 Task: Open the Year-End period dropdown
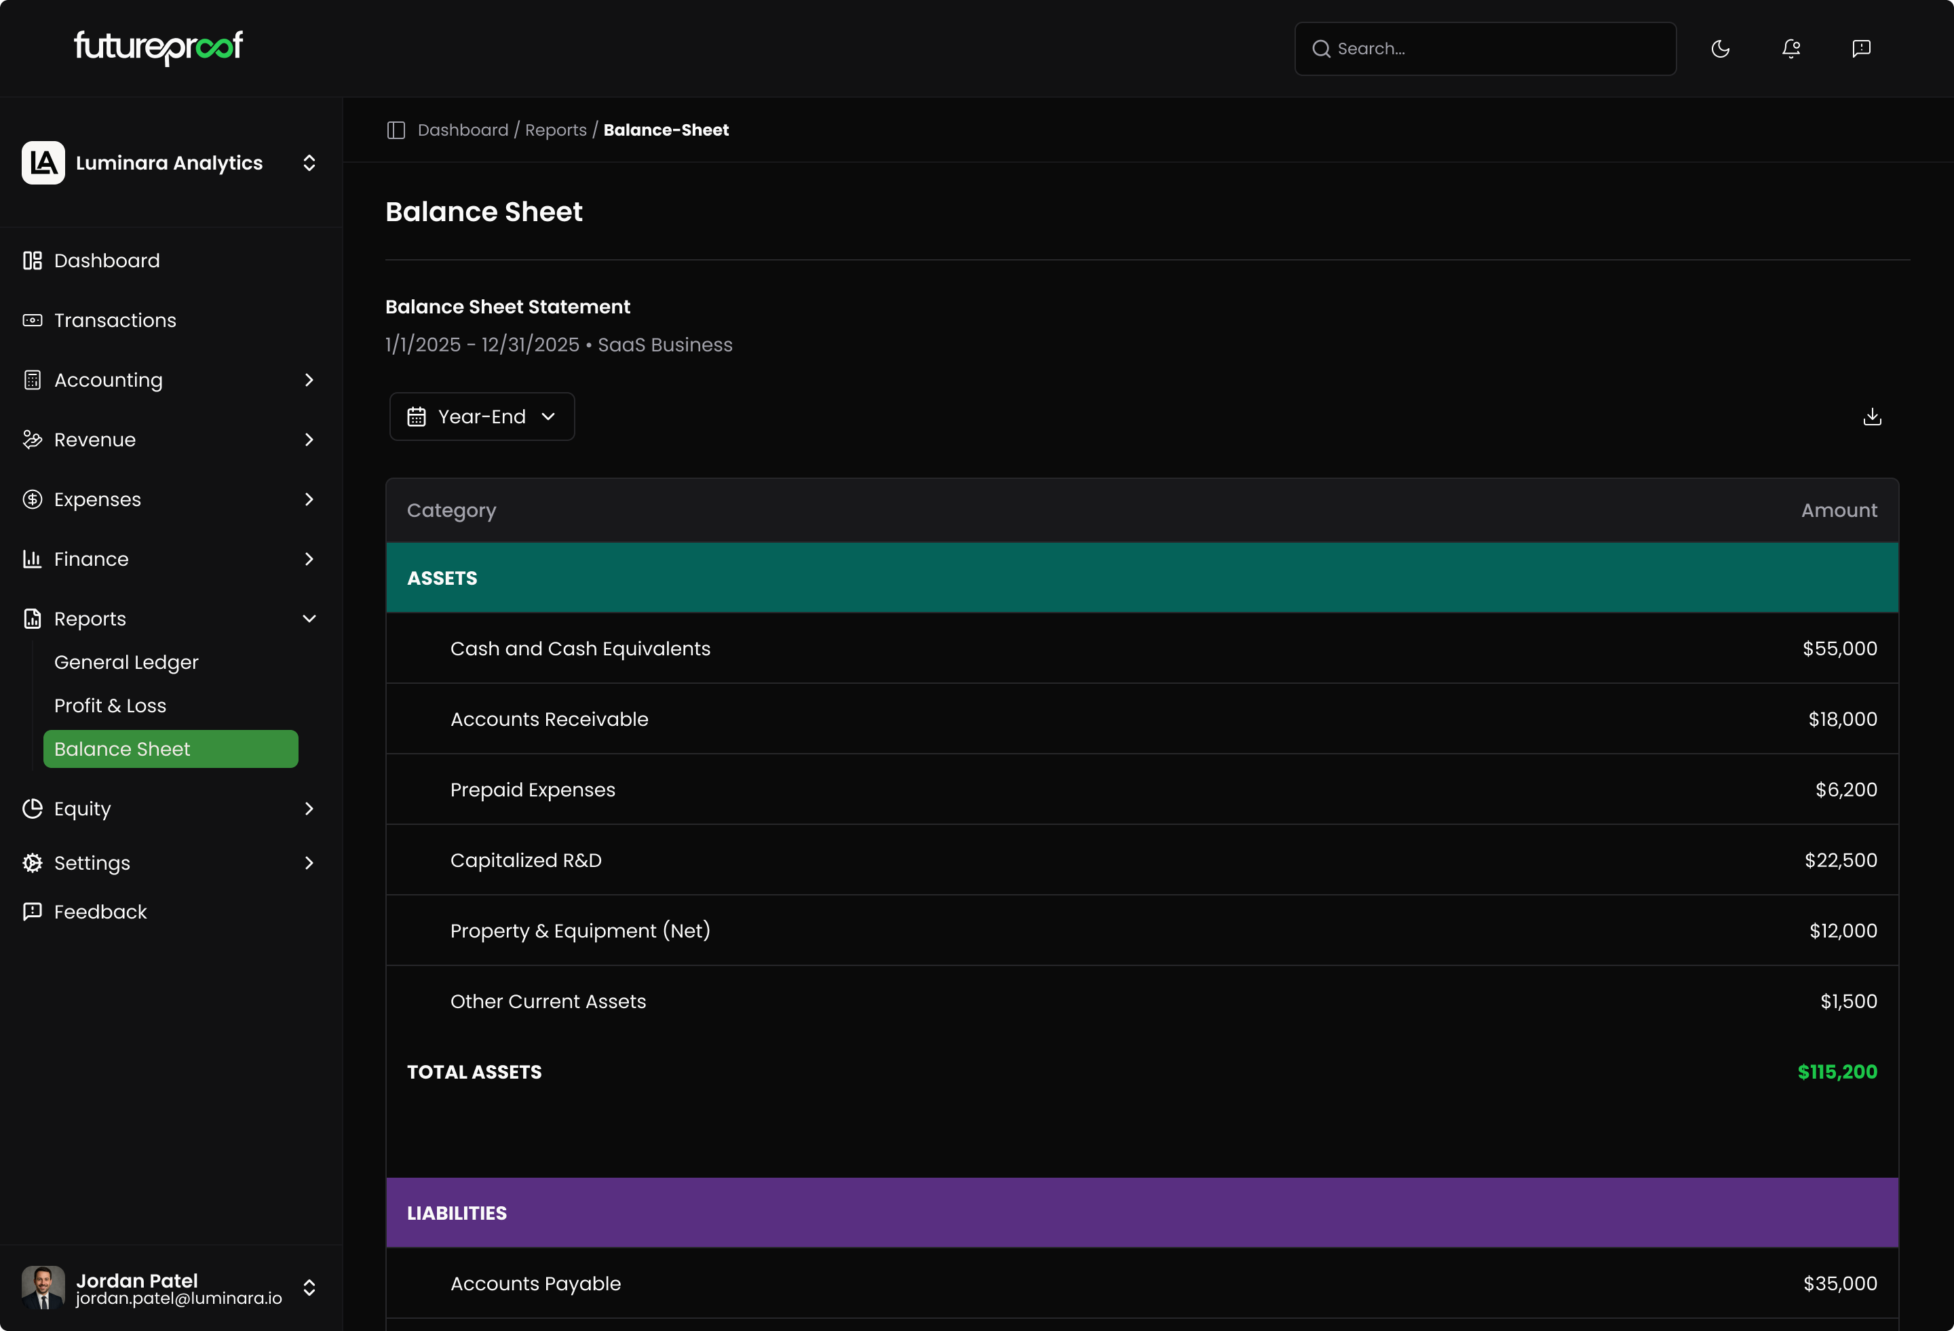click(x=482, y=417)
